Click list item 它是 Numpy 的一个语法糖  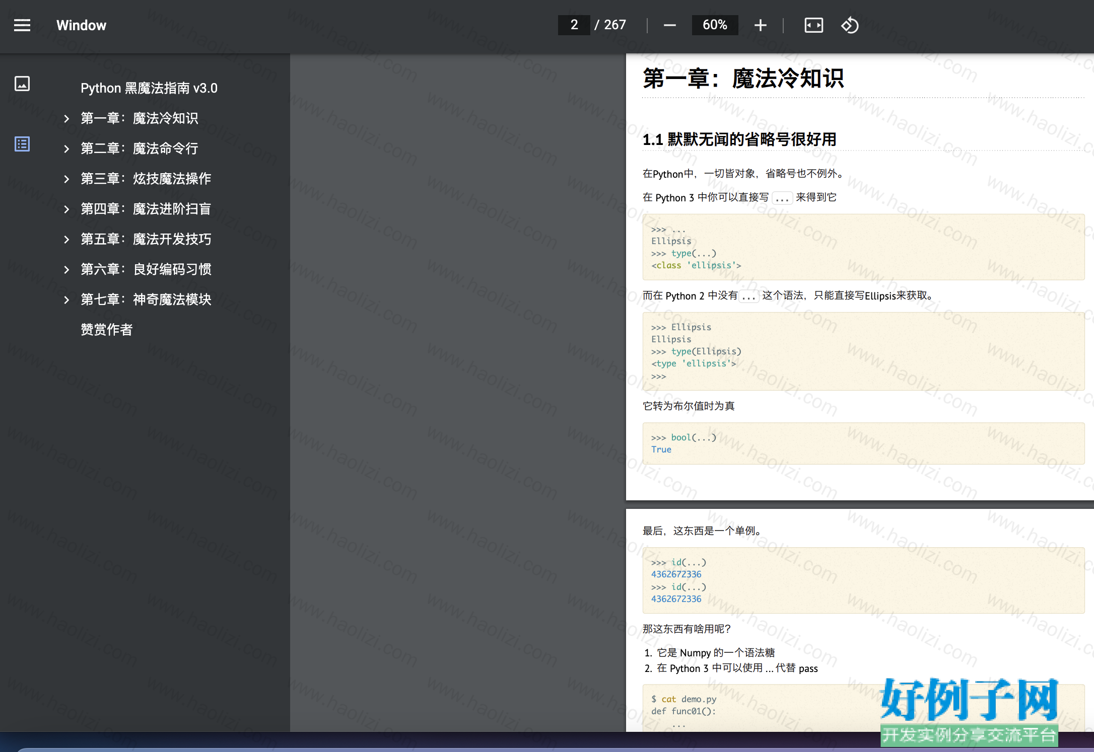coord(716,653)
